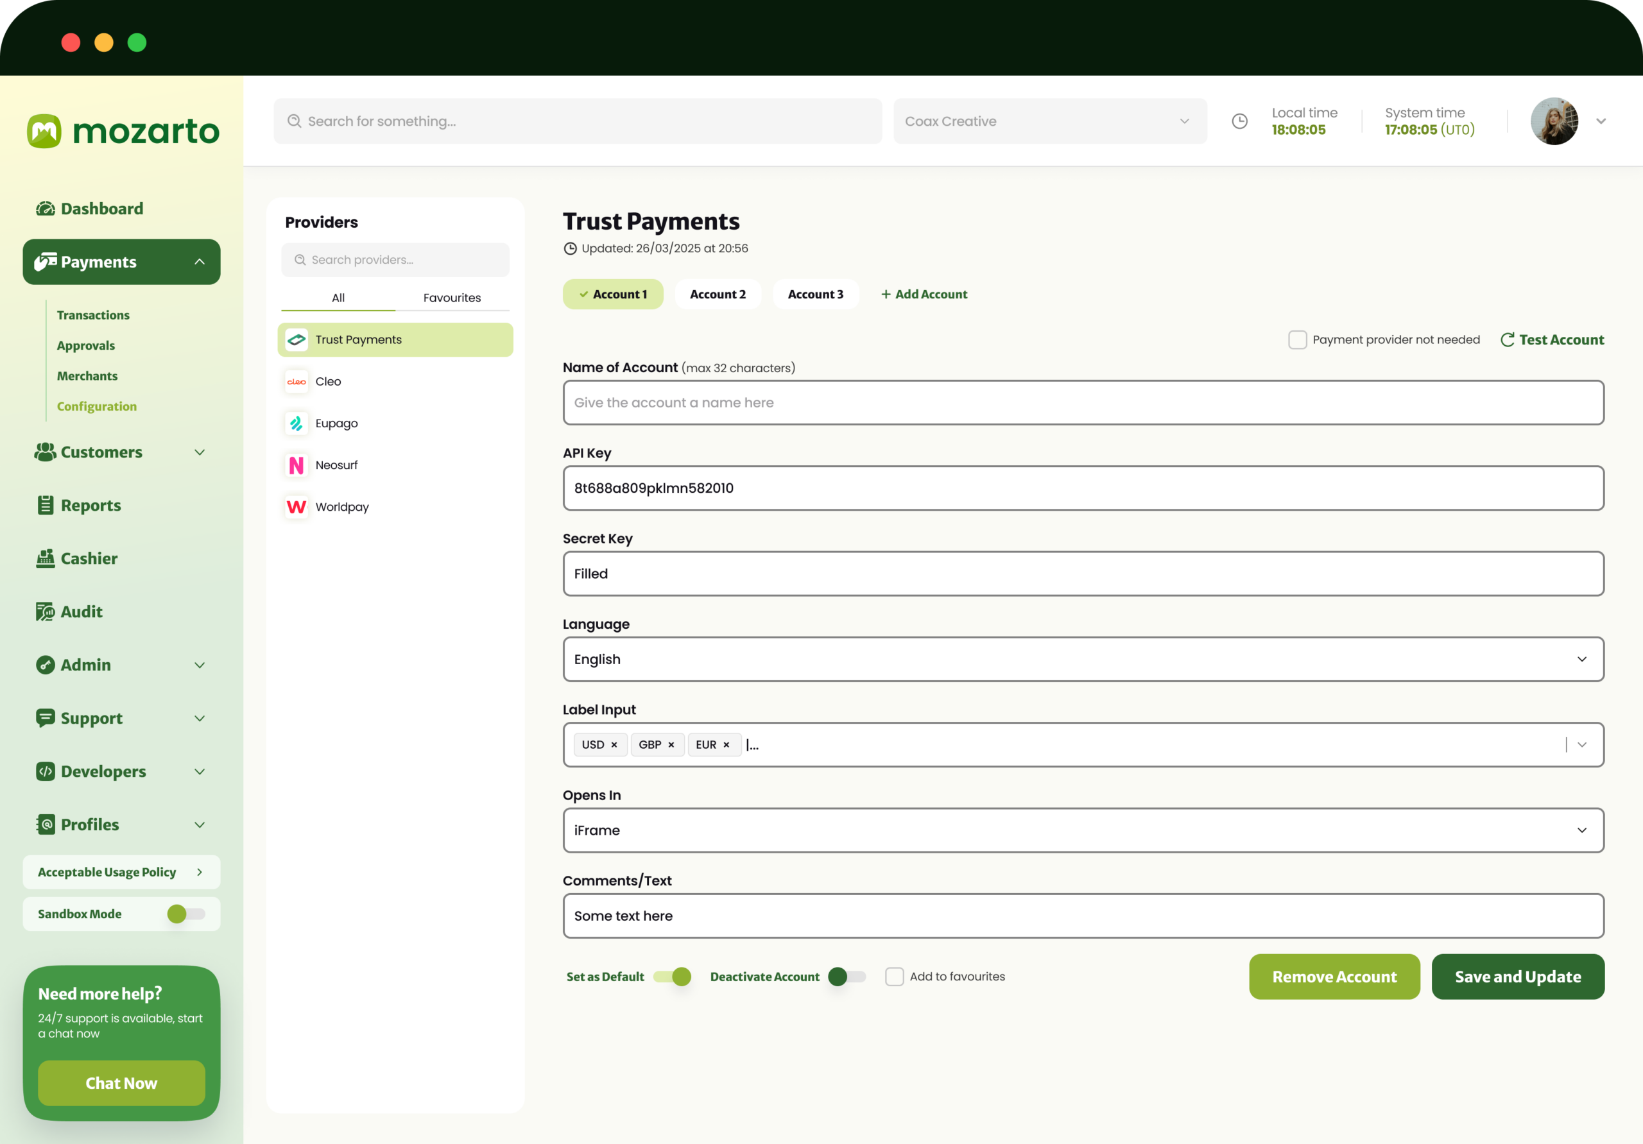Click the Profiles icon in sidebar
The width and height of the screenshot is (1643, 1144).
point(45,824)
